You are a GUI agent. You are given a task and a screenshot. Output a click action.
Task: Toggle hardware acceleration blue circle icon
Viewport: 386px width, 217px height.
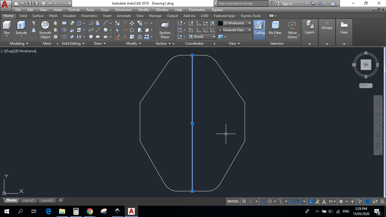coord(368,201)
